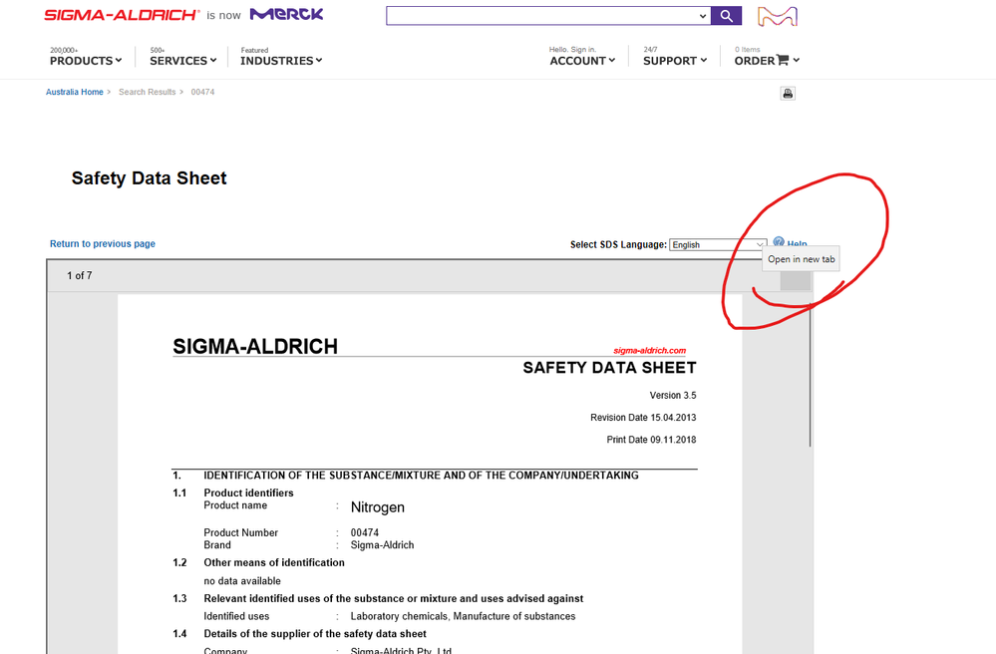Click the Return to previous page link
Screen dimensions: 996x654
pos(102,242)
